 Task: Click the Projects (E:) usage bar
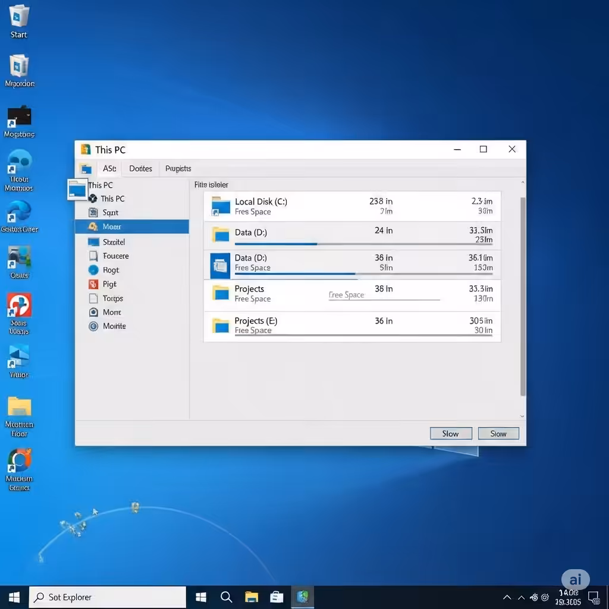[x=363, y=335]
